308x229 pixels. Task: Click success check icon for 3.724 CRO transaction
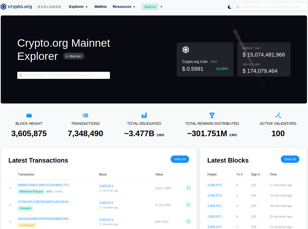pos(188,205)
